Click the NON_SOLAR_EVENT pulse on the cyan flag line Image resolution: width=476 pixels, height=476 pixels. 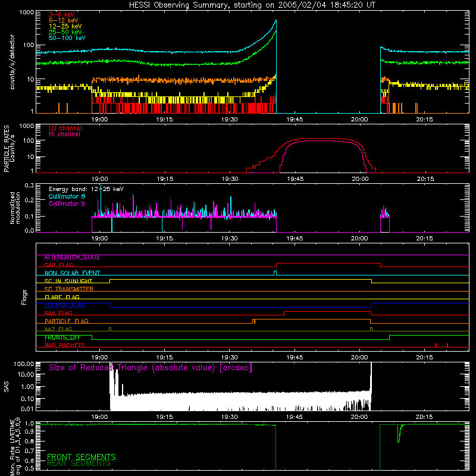point(275,273)
